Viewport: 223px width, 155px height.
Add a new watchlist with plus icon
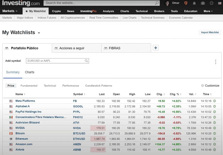point(156,48)
